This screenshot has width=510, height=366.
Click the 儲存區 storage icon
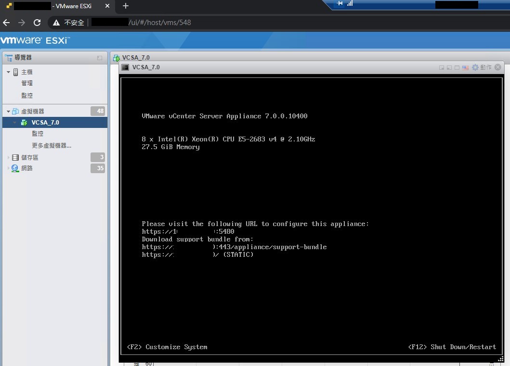(15, 157)
